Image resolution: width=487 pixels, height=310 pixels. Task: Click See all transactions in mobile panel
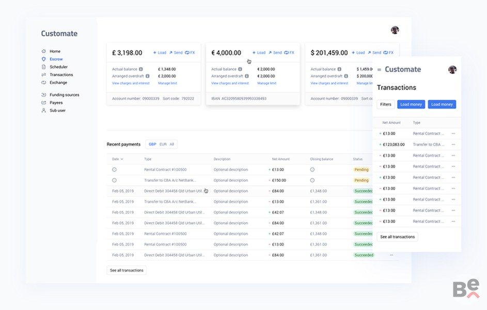pos(398,237)
